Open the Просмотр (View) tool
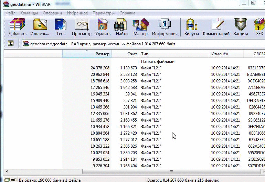The width and height of the screenshot is (265, 182). (82, 27)
